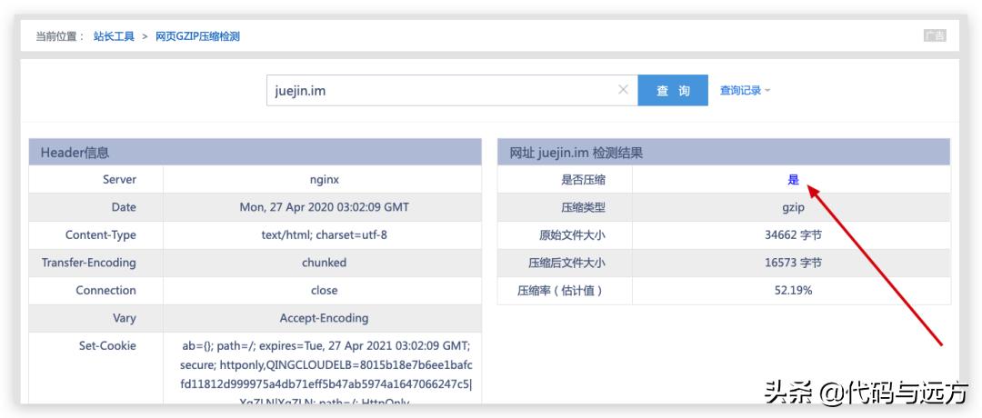The image size is (982, 418).
Task: Click the 广告 ad label
Action: [x=935, y=35]
